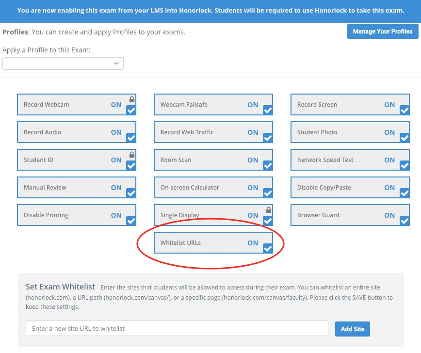
Task: Click the Set Exam Whitelist heading
Action: tap(61, 287)
